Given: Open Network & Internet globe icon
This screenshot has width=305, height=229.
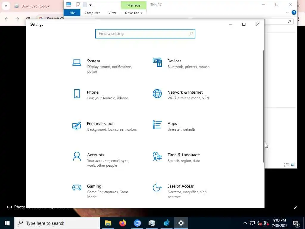Looking at the screenshot, I should click(x=157, y=94).
